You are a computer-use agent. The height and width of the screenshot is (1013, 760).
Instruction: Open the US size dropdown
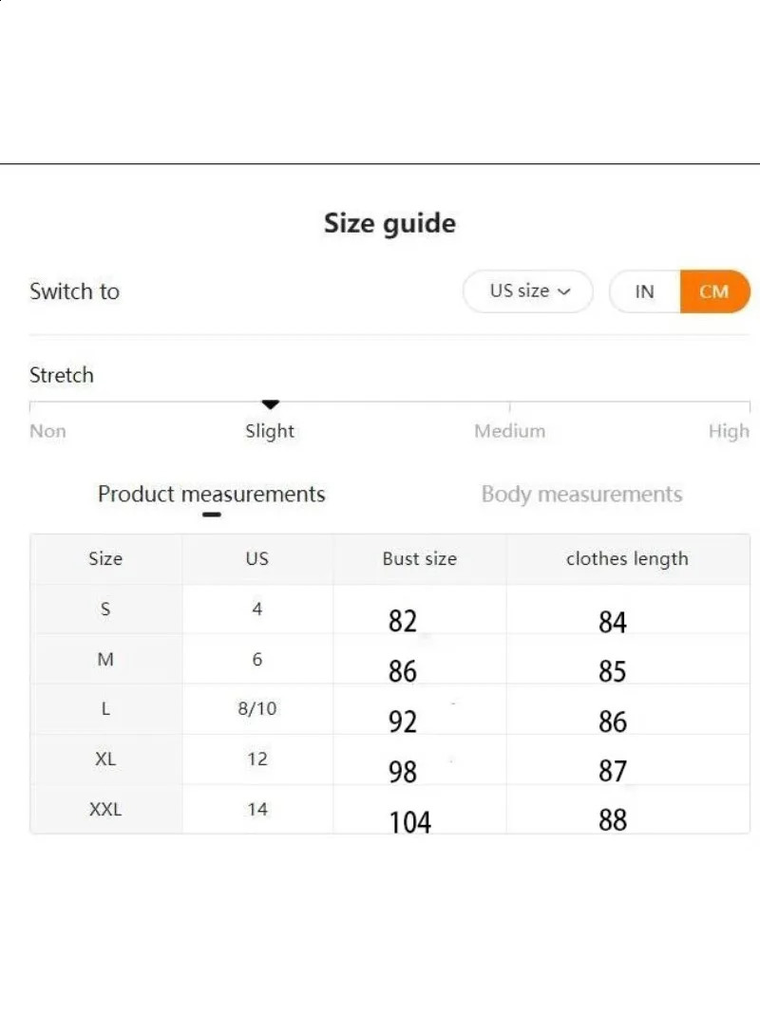(x=527, y=291)
